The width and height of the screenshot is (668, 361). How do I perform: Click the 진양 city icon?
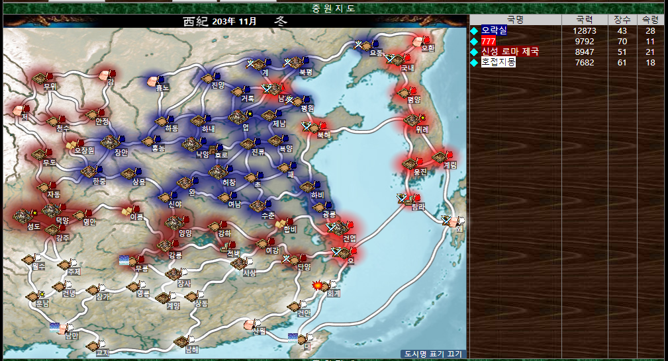(207, 78)
